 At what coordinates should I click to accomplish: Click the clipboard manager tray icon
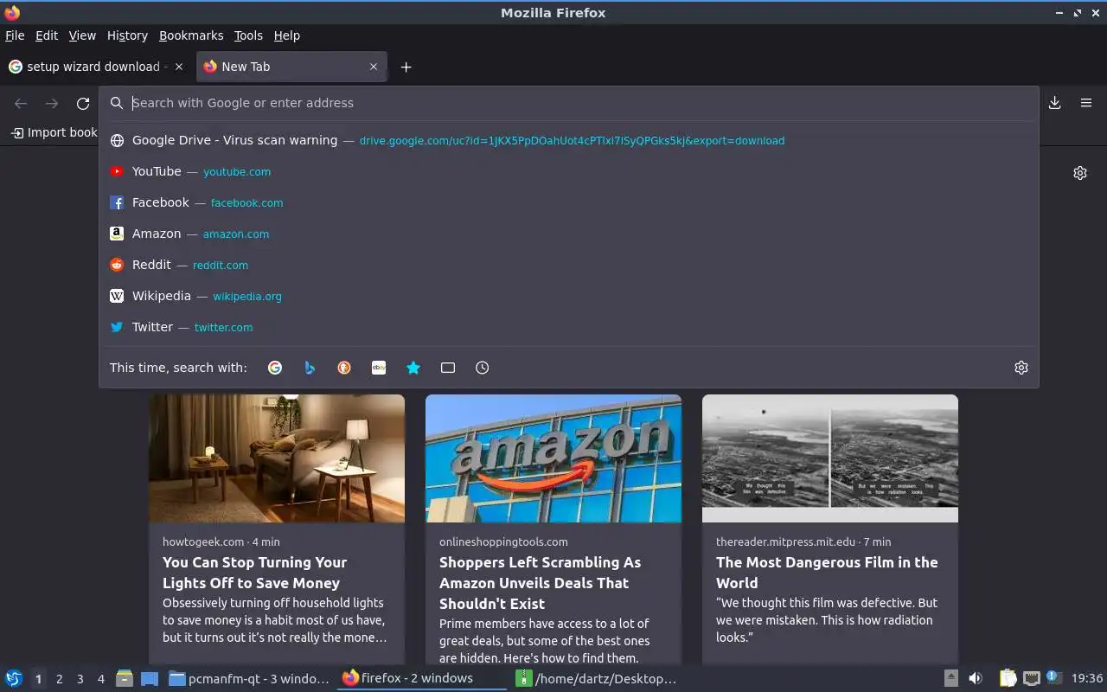(1008, 678)
